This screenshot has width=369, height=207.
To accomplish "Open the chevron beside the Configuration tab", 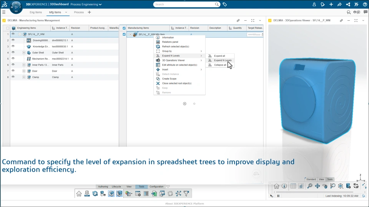I will point(168,187).
